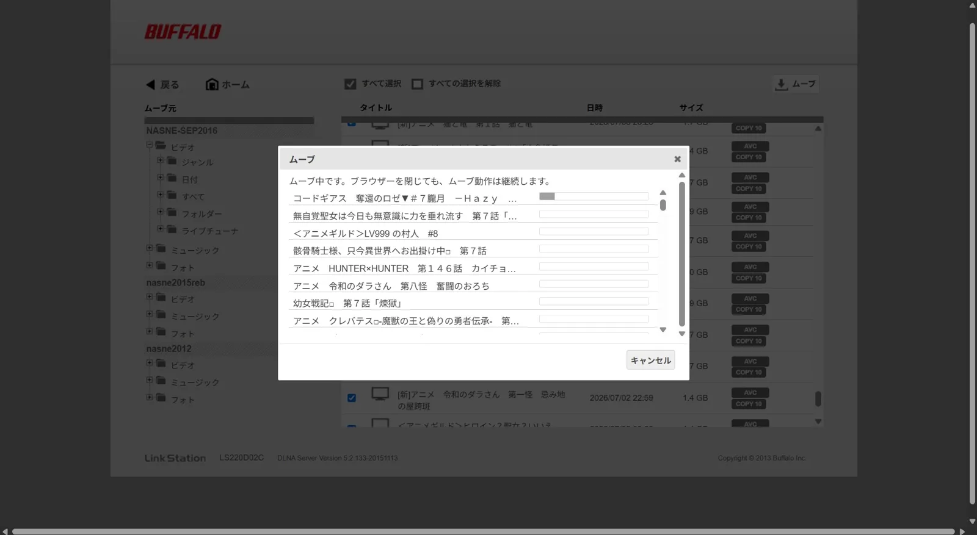Expand ビデオ under nasne2015reb
The width and height of the screenshot is (977, 535).
point(149,297)
